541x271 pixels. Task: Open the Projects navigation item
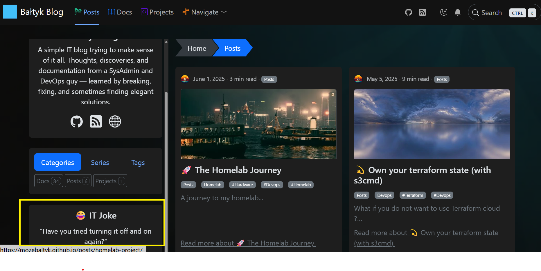[x=157, y=12]
